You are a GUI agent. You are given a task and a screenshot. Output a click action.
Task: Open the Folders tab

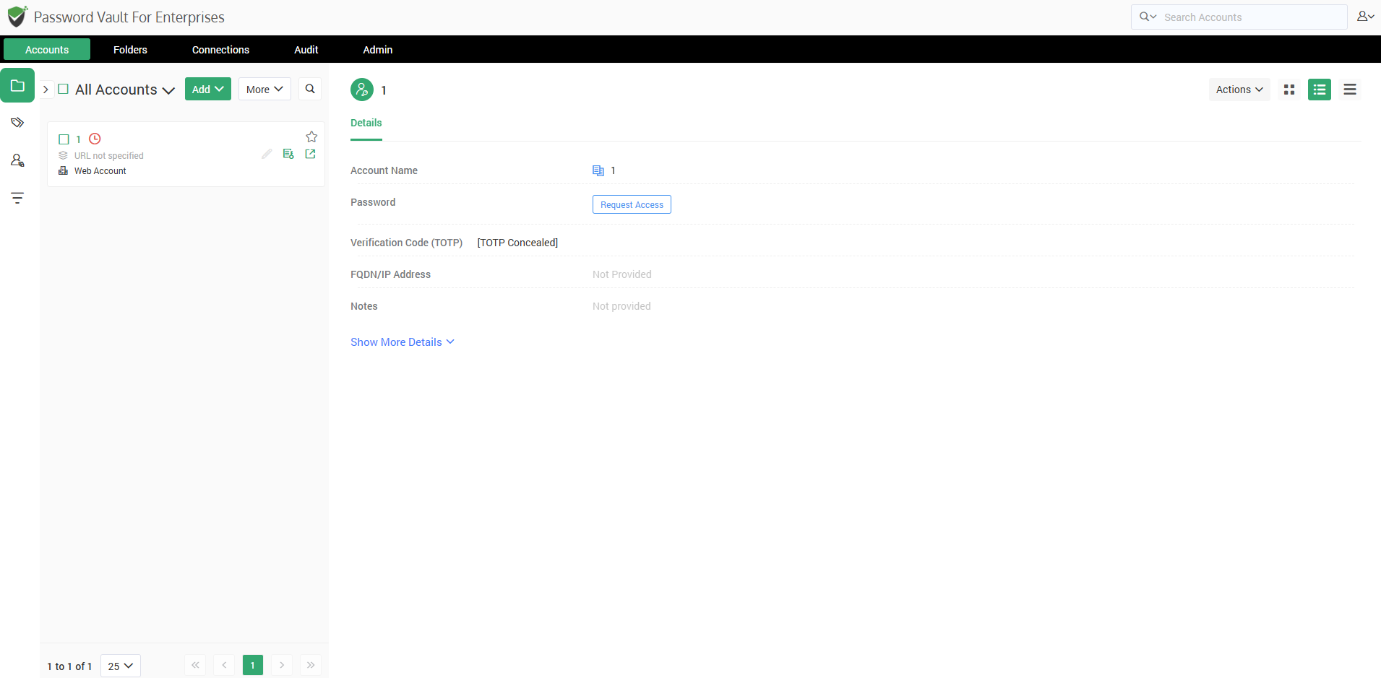(130, 49)
